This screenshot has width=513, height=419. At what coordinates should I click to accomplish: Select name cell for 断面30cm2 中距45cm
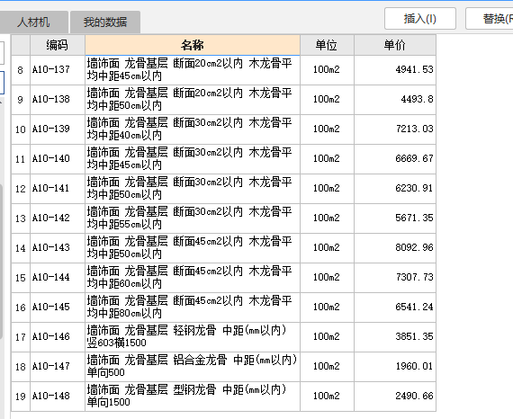[x=193, y=159]
